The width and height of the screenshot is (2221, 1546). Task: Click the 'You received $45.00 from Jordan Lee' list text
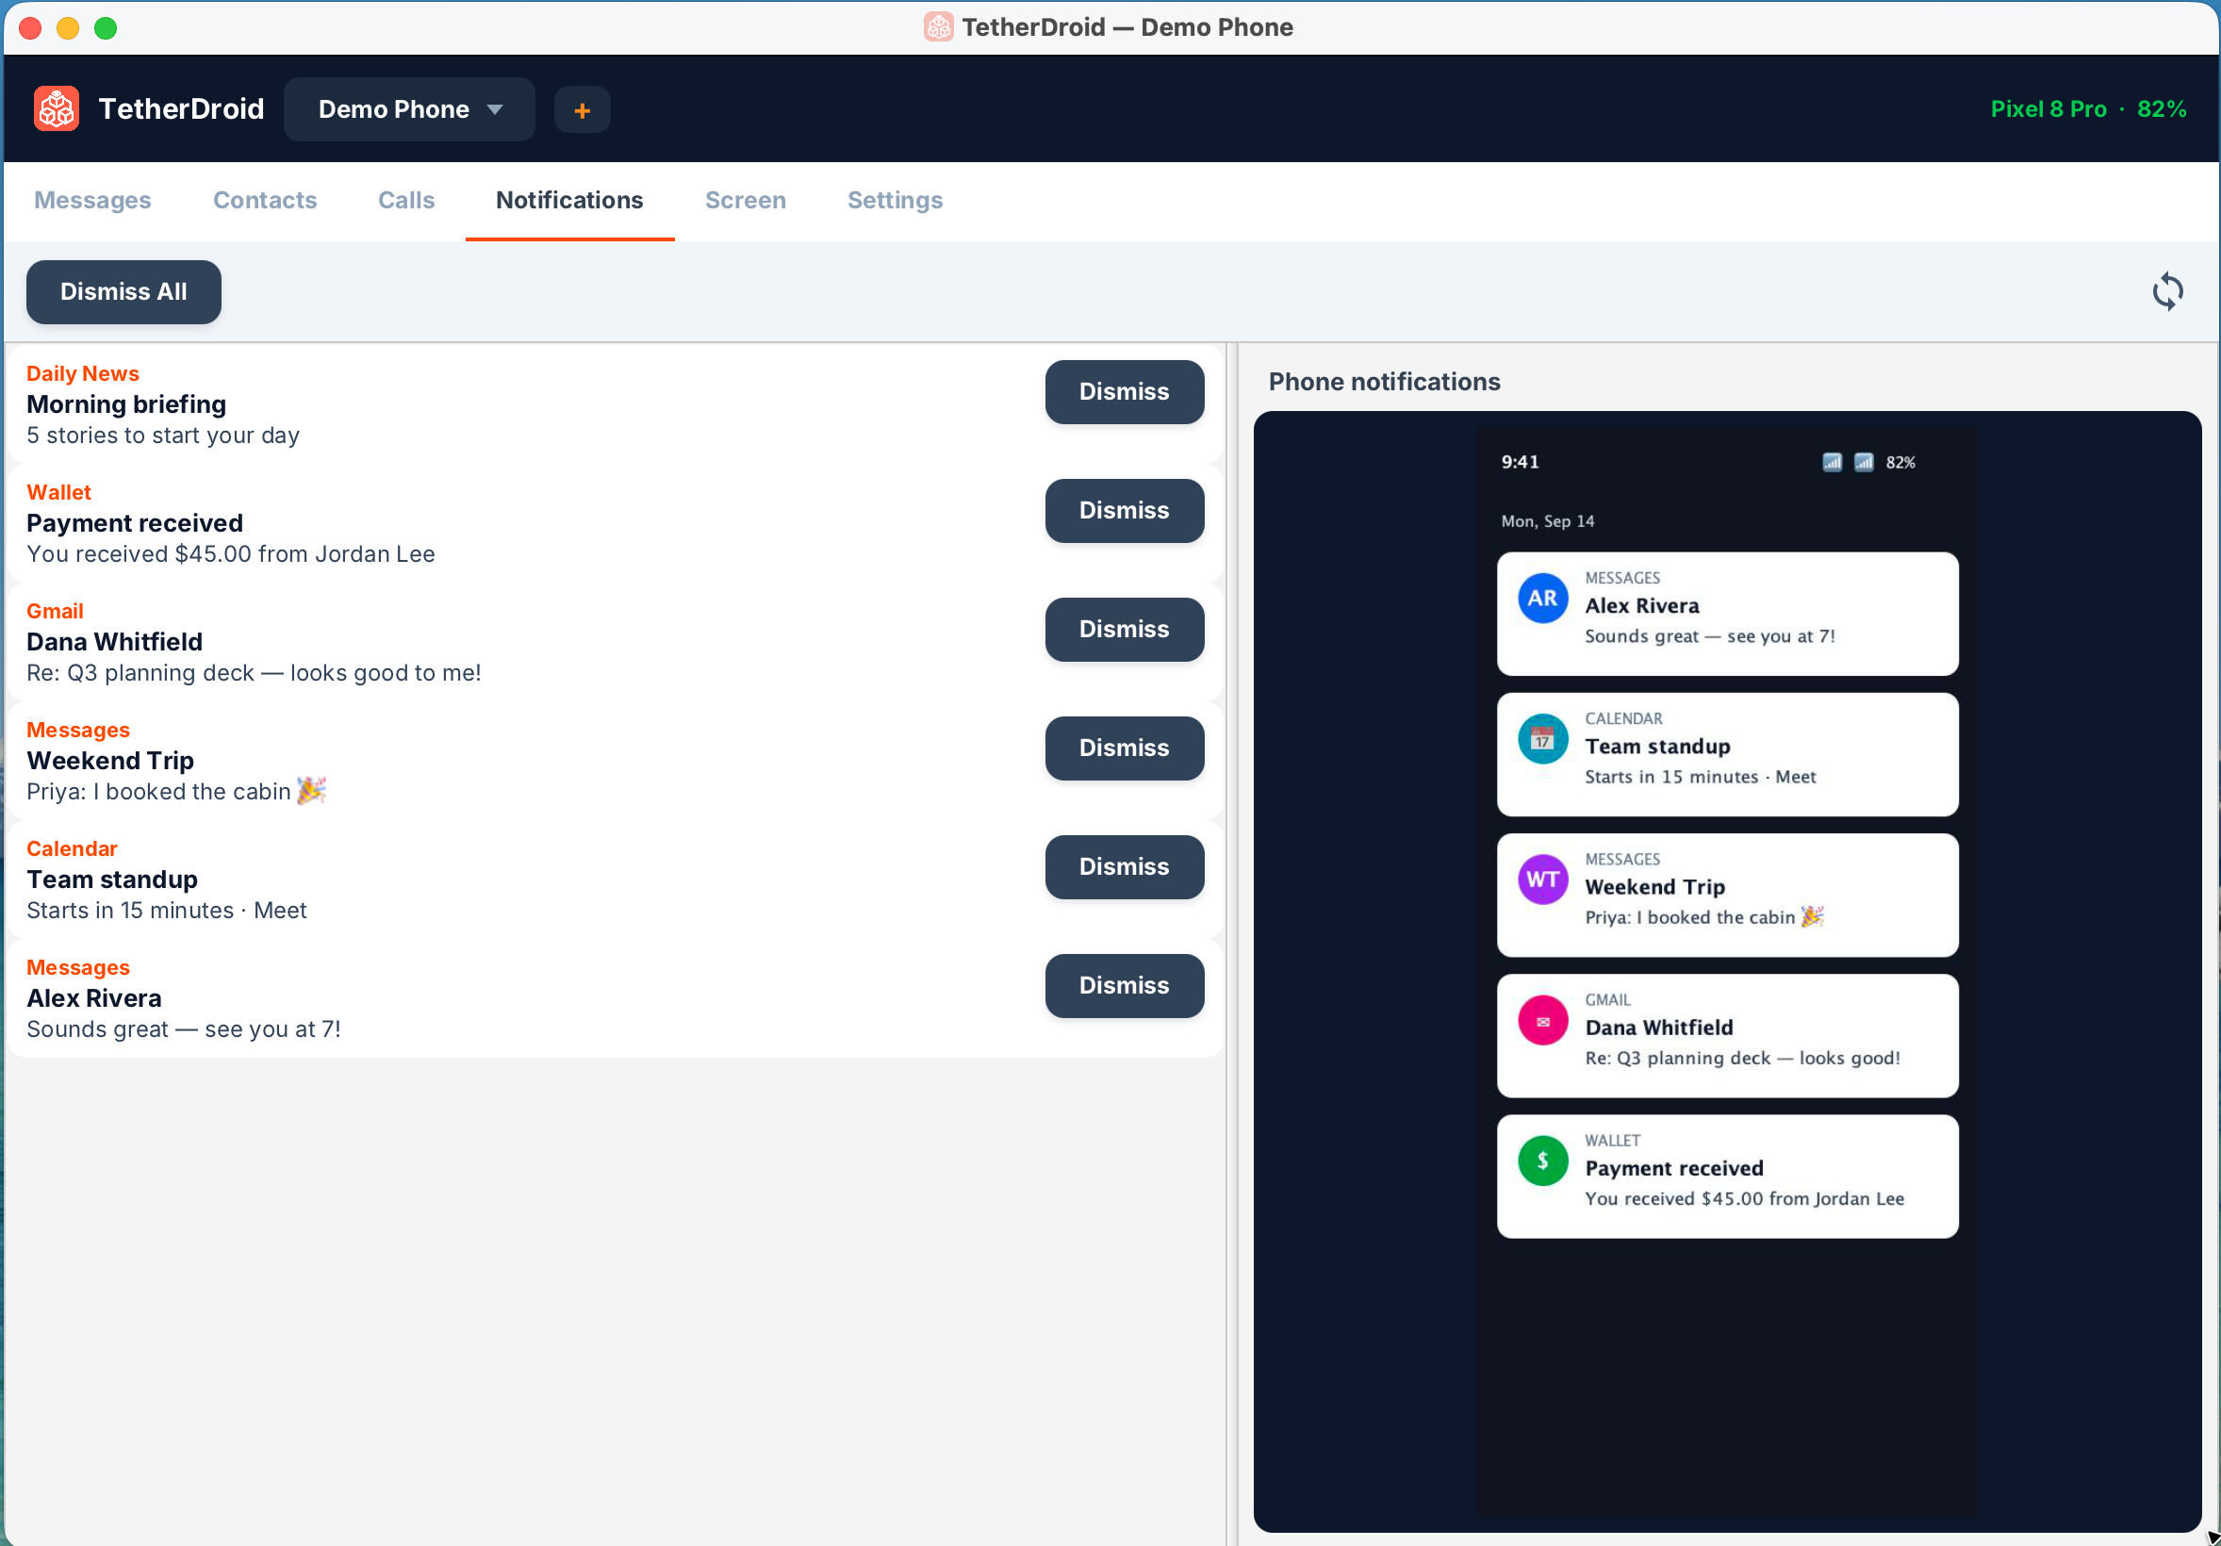(x=230, y=554)
